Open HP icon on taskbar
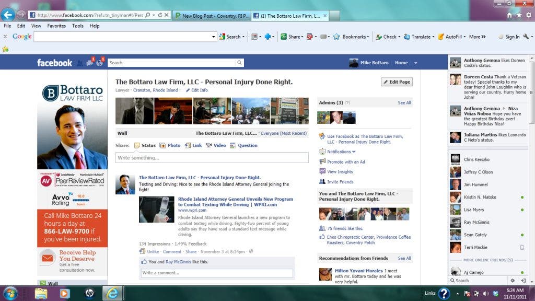Image resolution: width=535 pixels, height=301 pixels. [x=89, y=293]
